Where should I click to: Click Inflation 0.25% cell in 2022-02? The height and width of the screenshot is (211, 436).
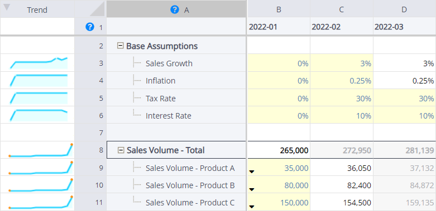click(342, 81)
